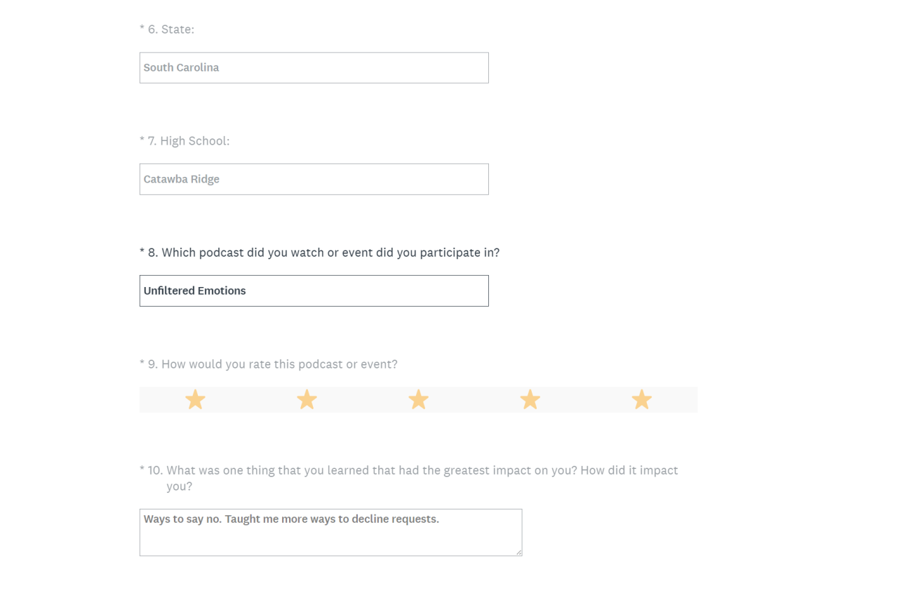This screenshot has height=591, width=898.
Task: Click the '6. State:' question label
Action: [170, 29]
